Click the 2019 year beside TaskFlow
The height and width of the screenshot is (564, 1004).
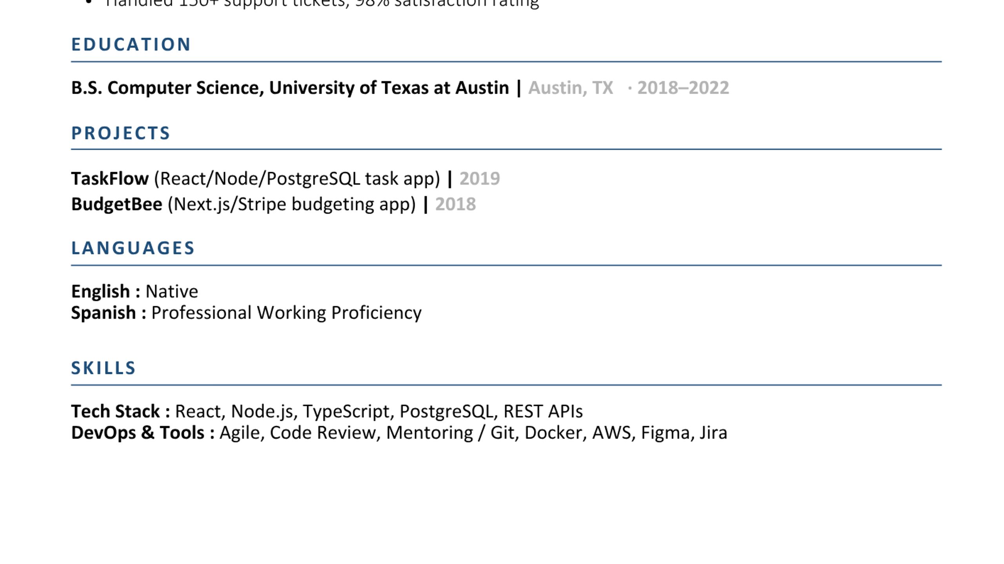480,179
